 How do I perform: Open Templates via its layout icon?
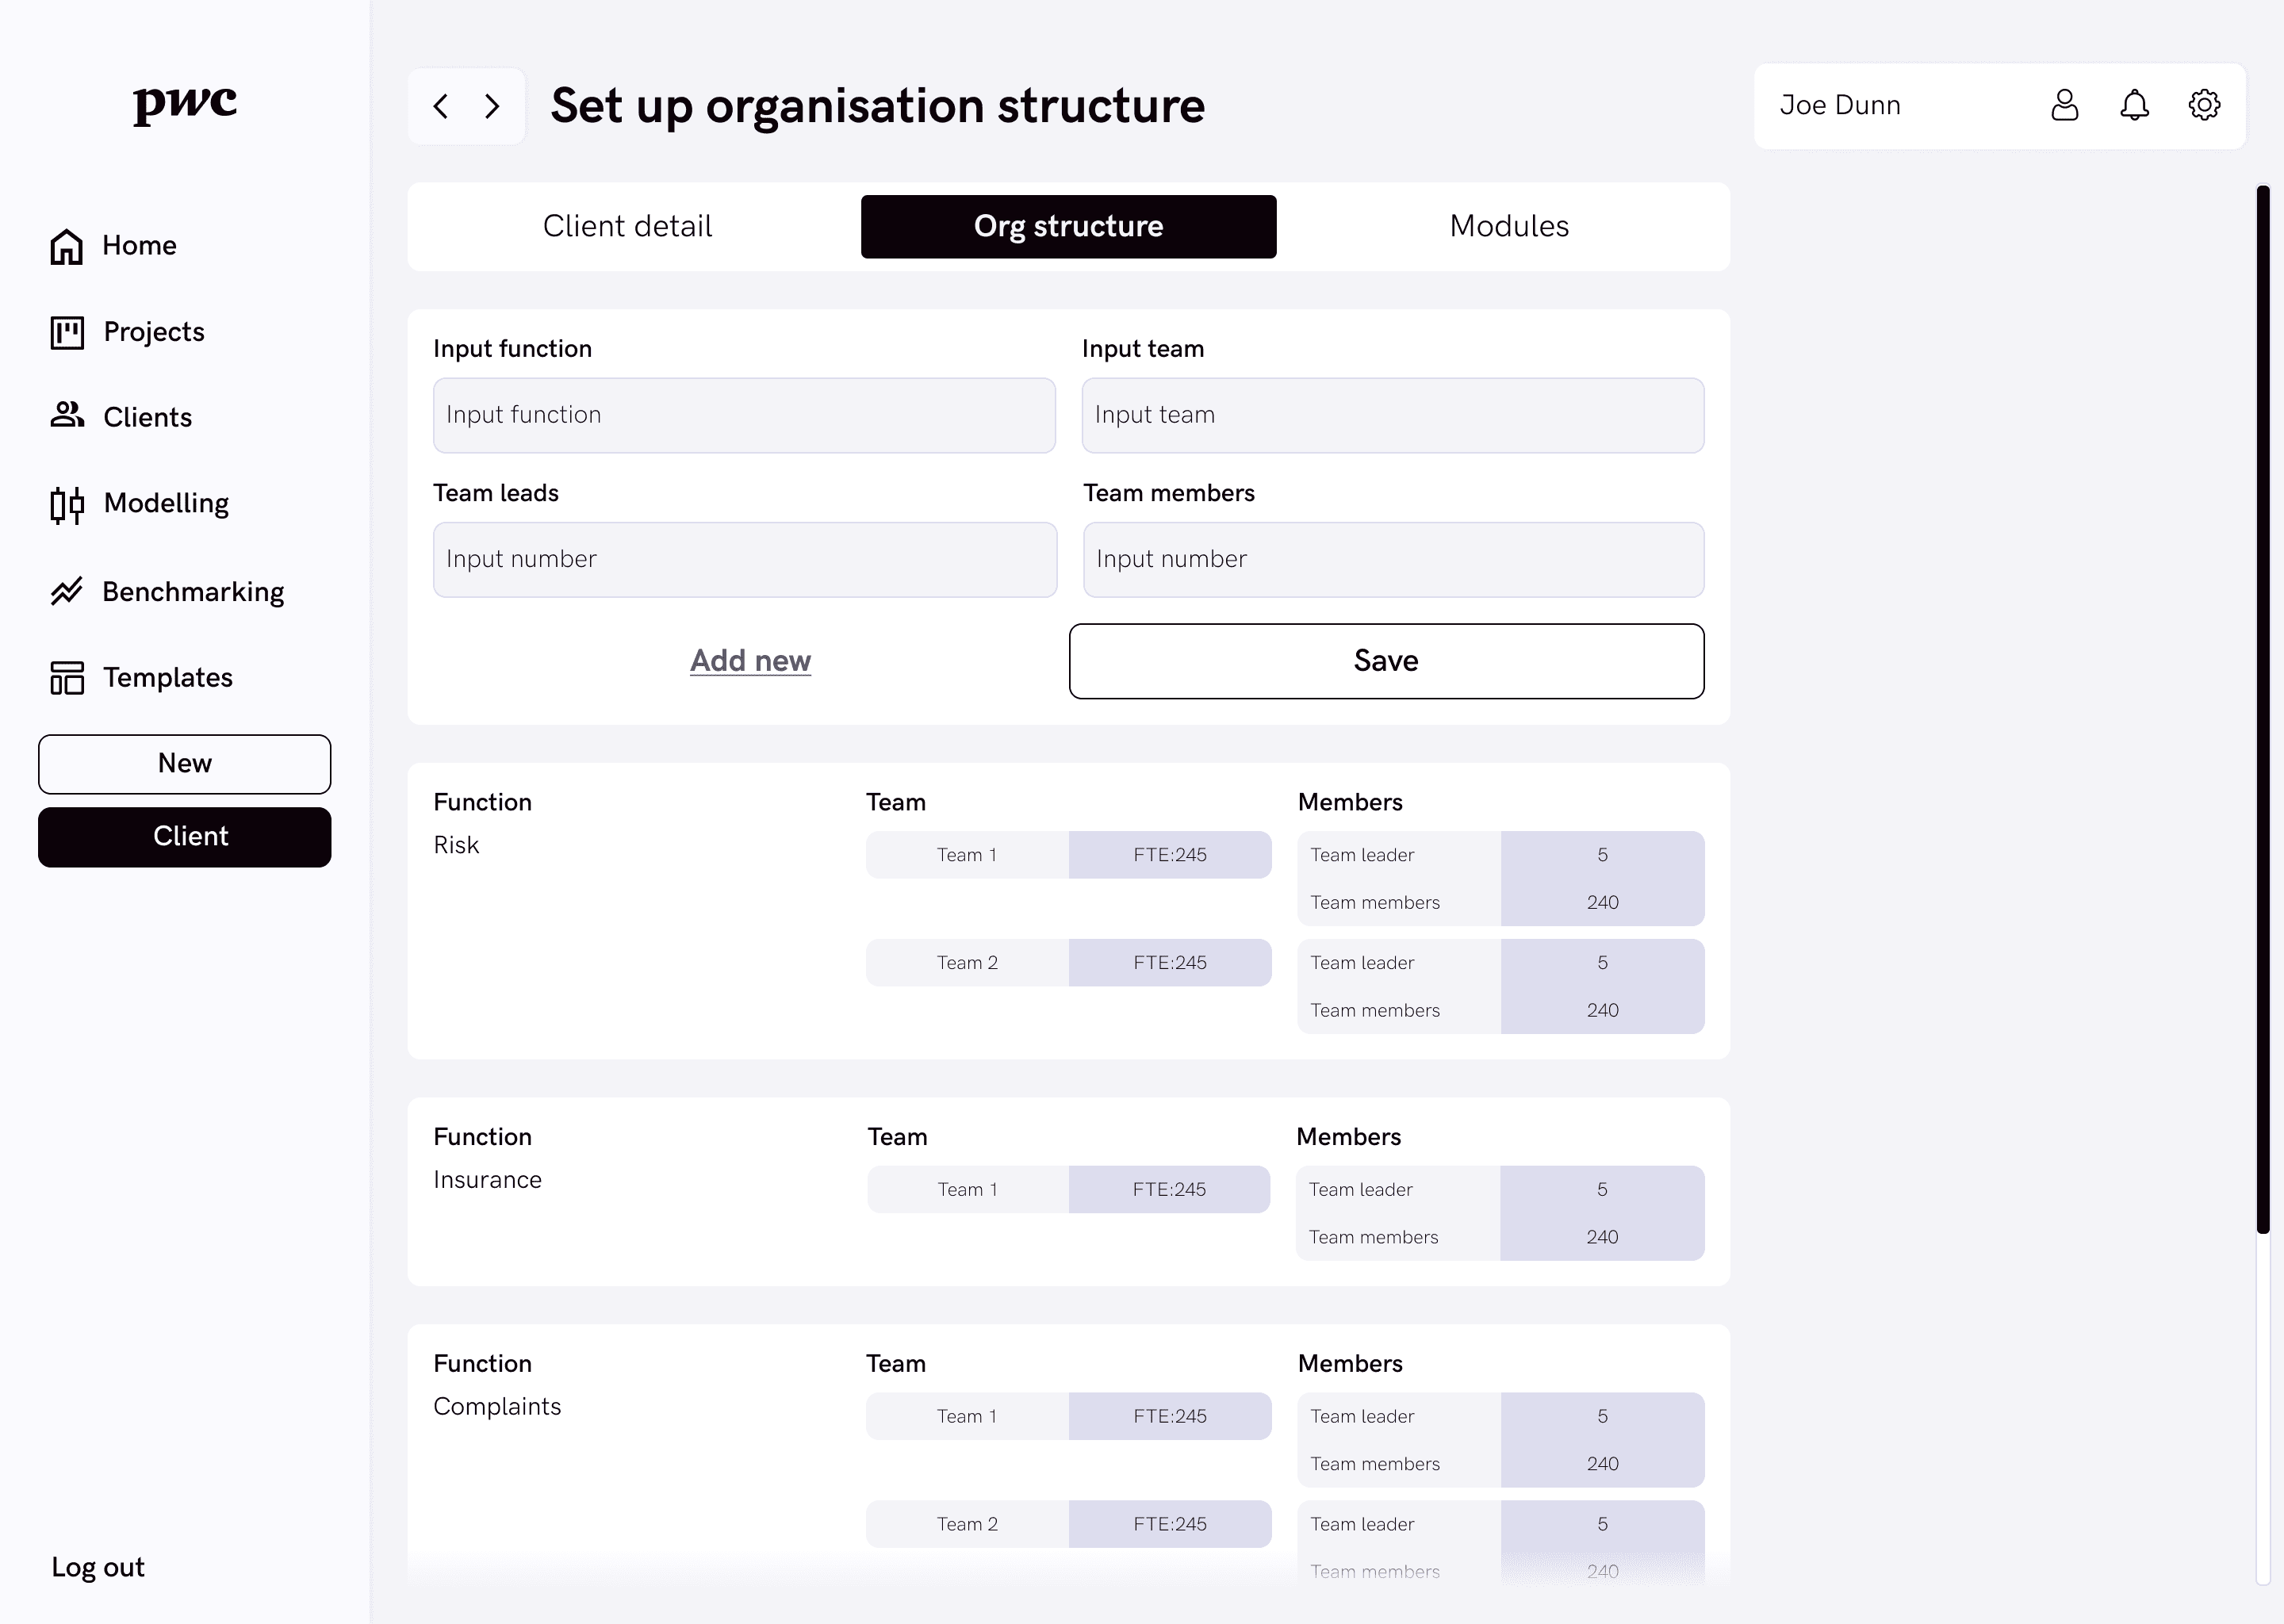[67, 677]
